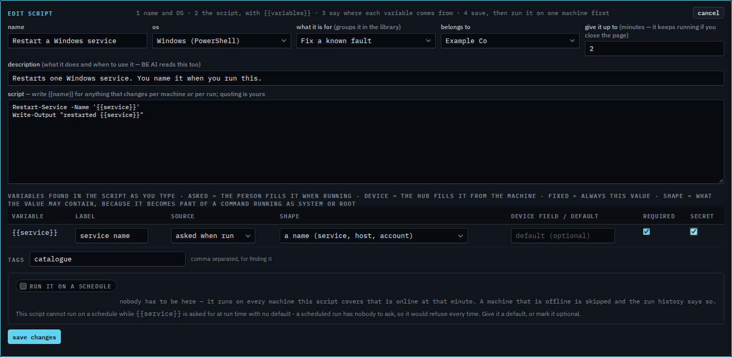
Task: Uncheck the Secret checkbox for {{service}}
Action: (x=694, y=232)
